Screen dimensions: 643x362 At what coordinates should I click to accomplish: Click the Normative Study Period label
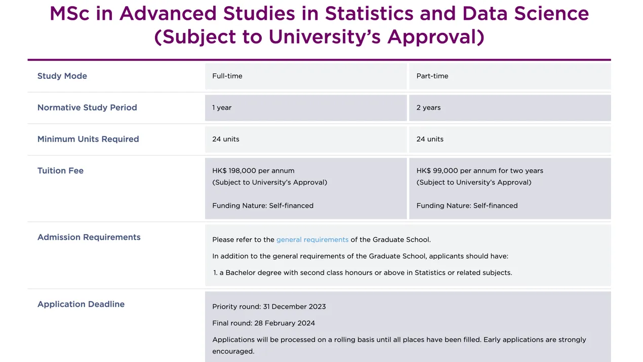coord(87,107)
